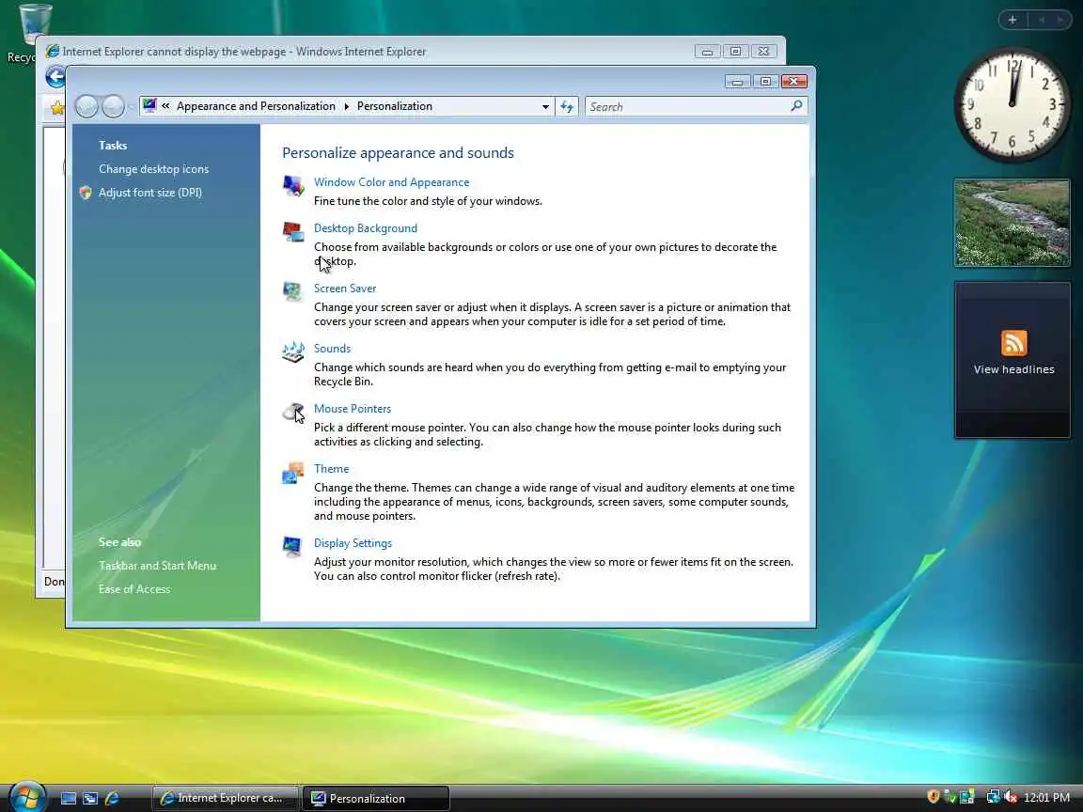Viewport: 1083px width, 812px height.
Task: Click Switch between windows quick launch icon
Action: pyautogui.click(x=90, y=798)
